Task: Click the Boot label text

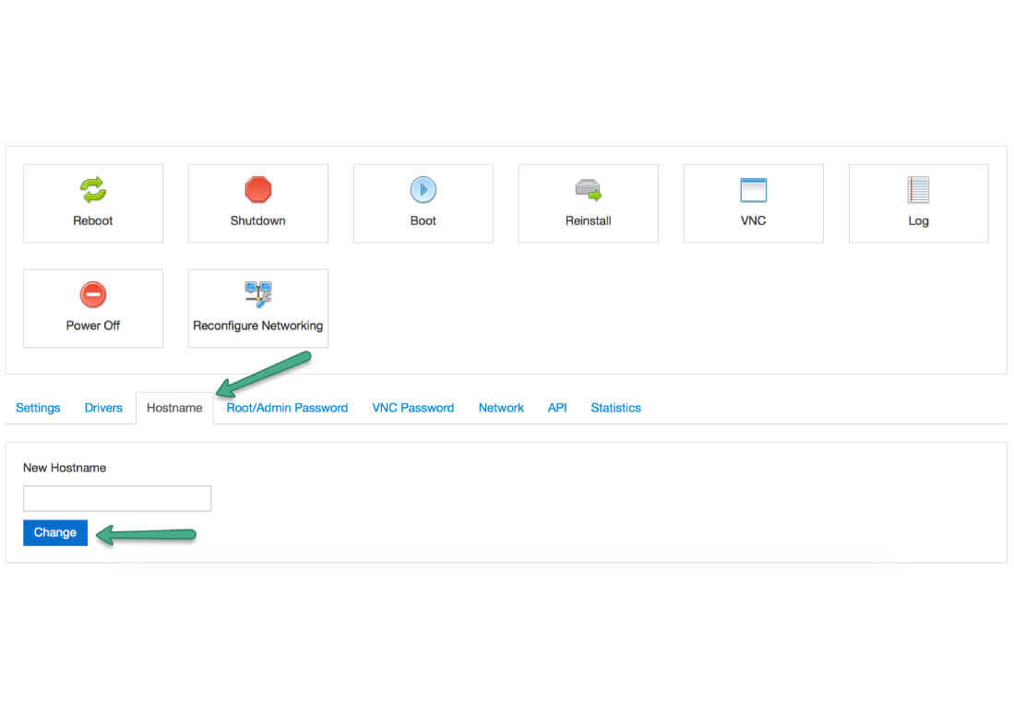Action: coord(423,221)
